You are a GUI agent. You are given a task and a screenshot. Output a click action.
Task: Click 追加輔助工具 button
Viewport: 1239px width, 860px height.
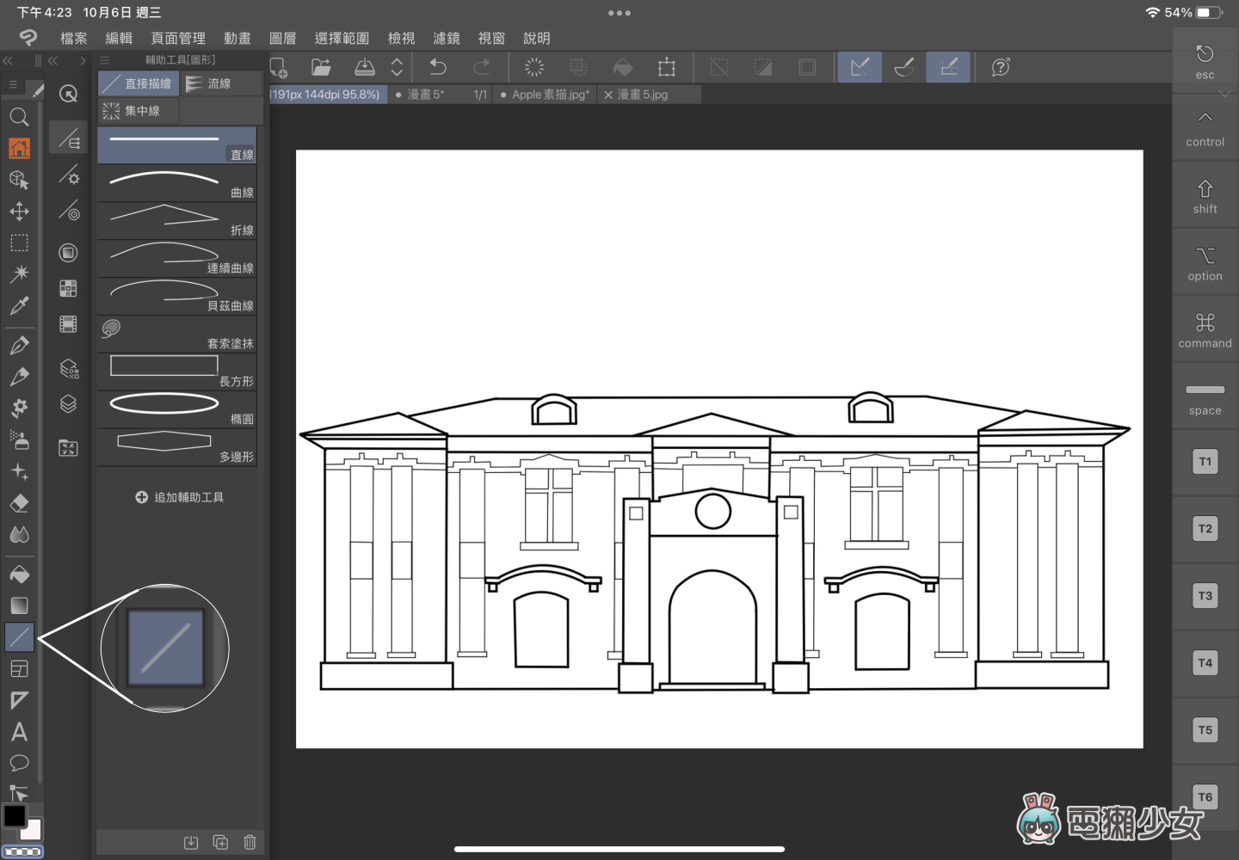[x=179, y=497]
